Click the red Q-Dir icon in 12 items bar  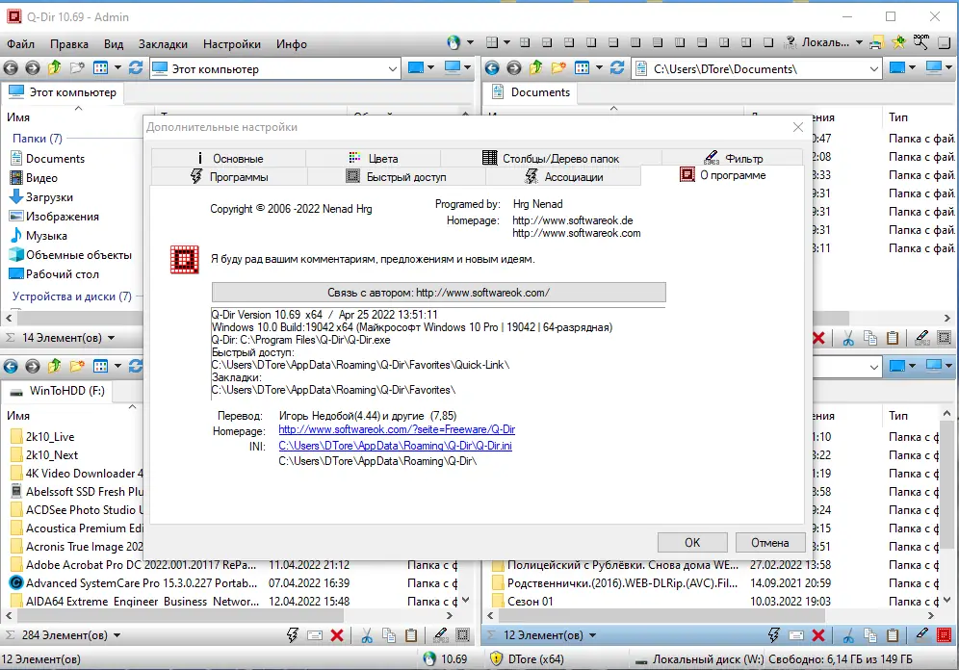[945, 635]
